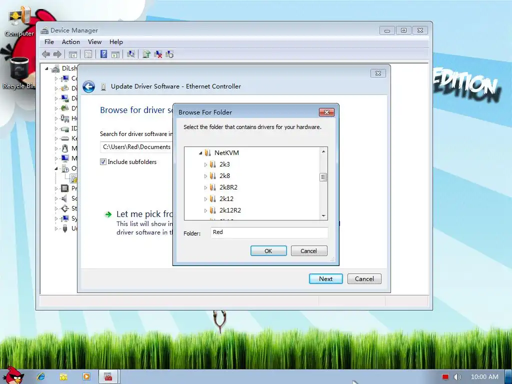Open the View menu
Screen dimensions: 512x384
[94, 42]
